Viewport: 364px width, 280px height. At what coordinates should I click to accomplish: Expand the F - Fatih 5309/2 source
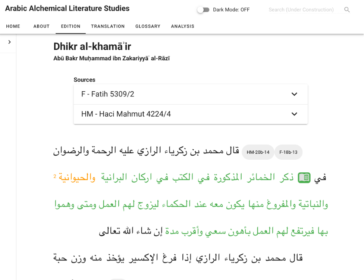point(191,94)
